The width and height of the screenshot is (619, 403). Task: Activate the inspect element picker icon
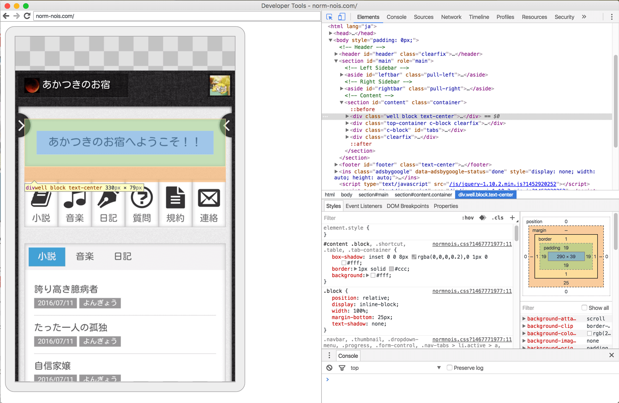(x=329, y=17)
